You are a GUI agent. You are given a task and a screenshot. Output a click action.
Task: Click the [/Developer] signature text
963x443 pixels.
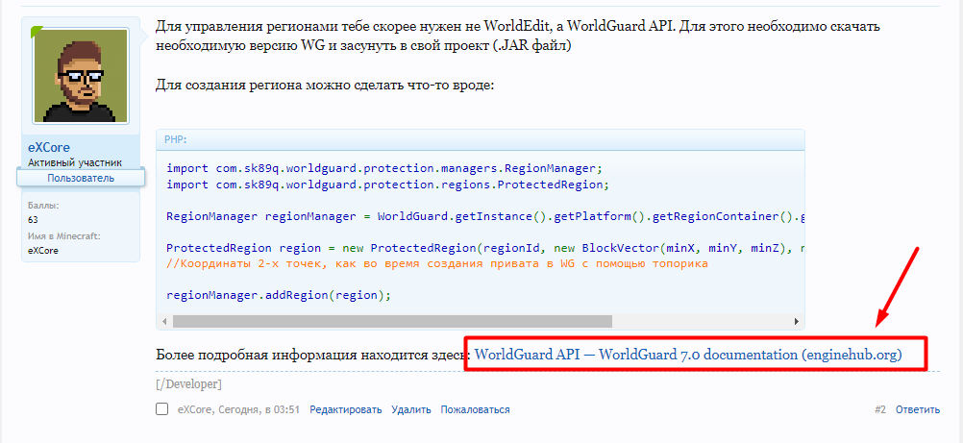pyautogui.click(x=188, y=384)
